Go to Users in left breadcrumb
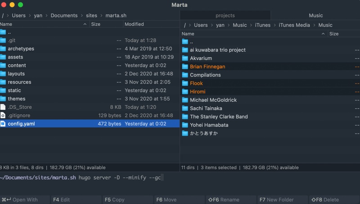The height and width of the screenshot is (204, 360). [18, 15]
